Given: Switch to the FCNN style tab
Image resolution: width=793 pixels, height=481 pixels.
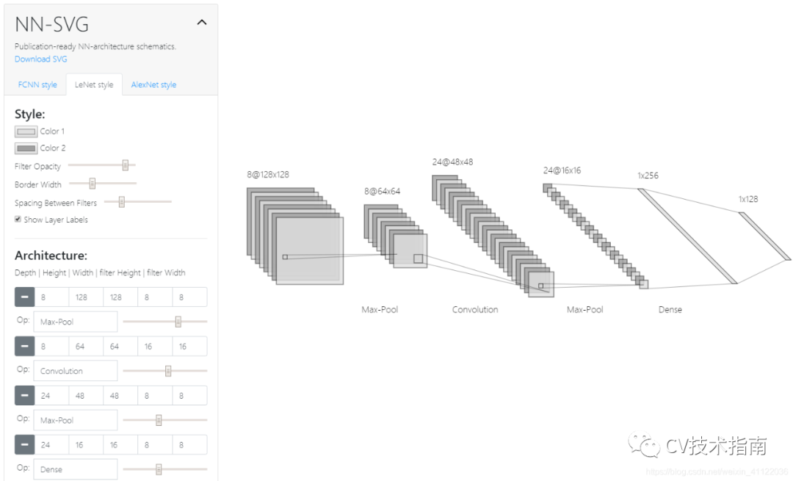Looking at the screenshot, I should (37, 84).
